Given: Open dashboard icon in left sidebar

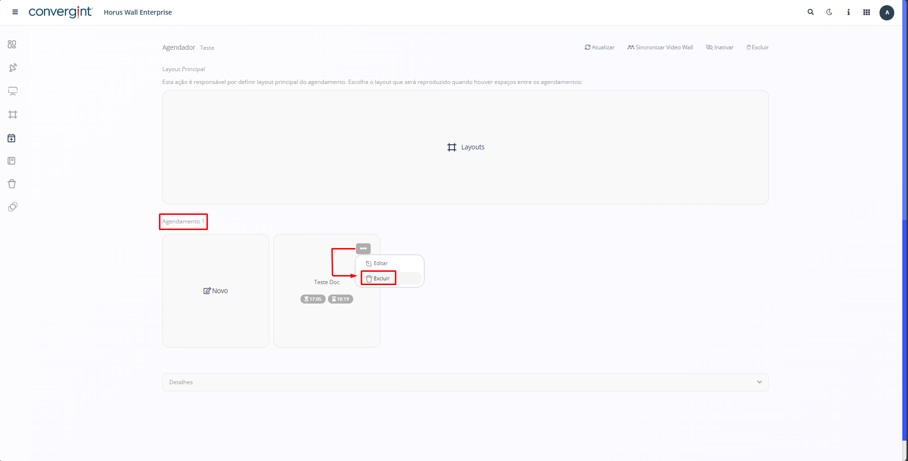Looking at the screenshot, I should click(12, 44).
